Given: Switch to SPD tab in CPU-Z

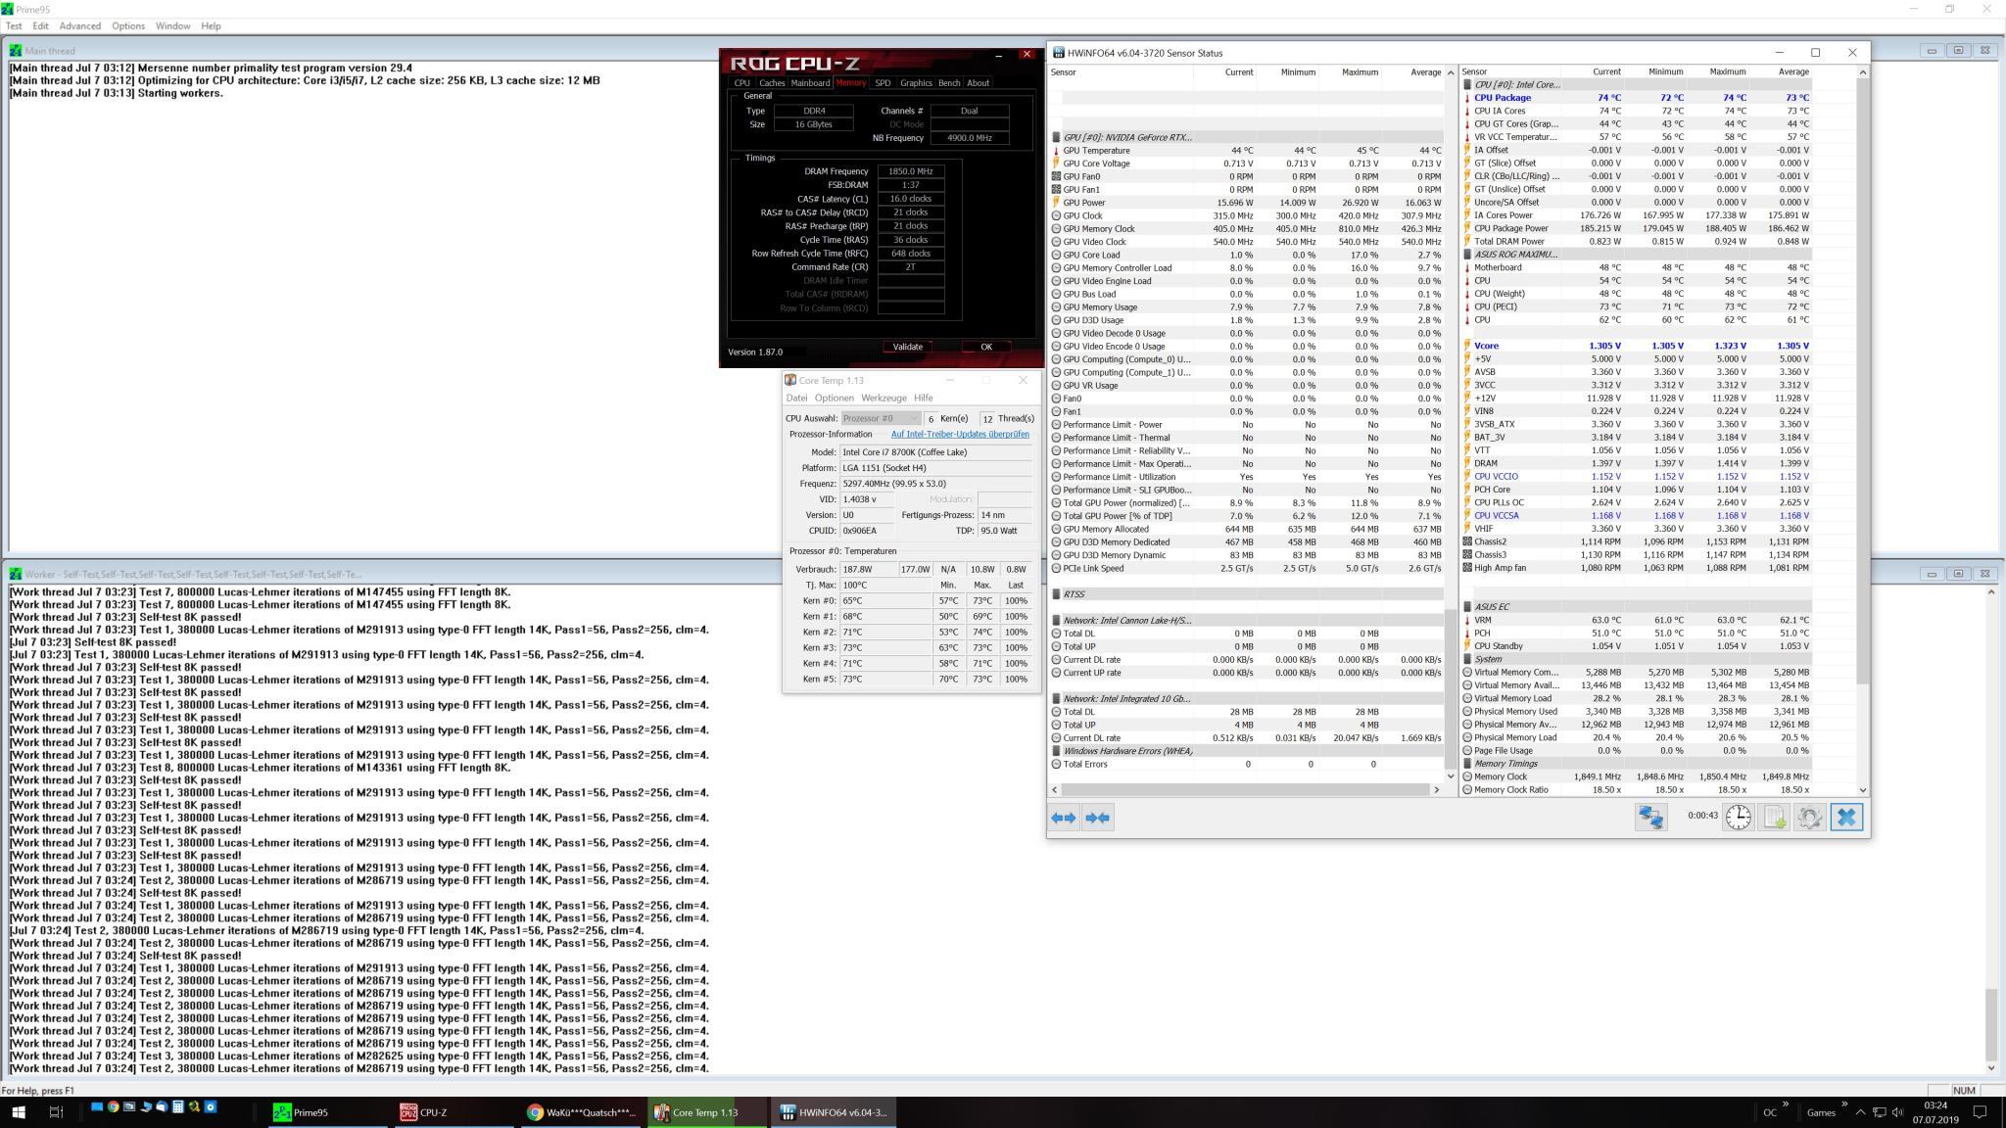Looking at the screenshot, I should pos(883,83).
